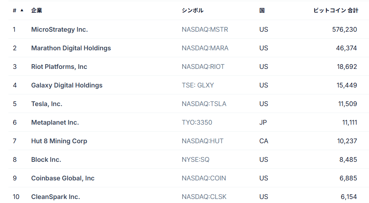Click the sort arrow next to # header

[x=22, y=10]
